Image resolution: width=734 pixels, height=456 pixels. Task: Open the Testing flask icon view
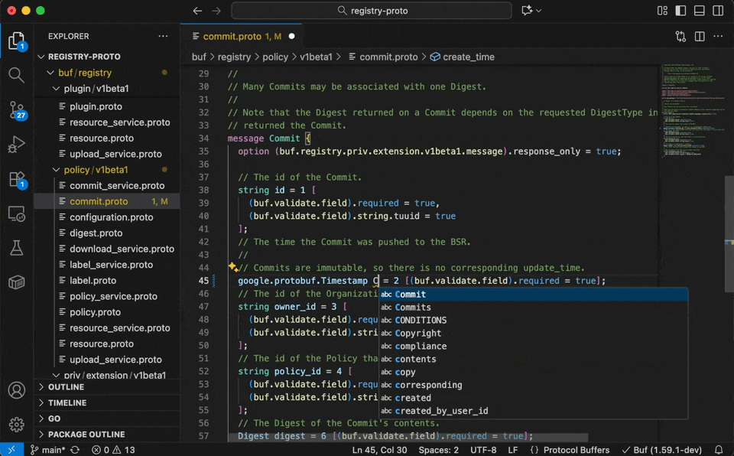pos(17,248)
